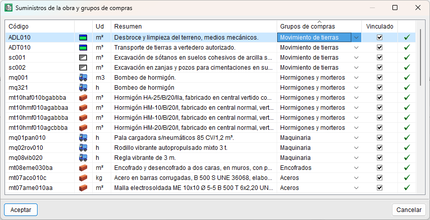Toggle Vinculado checkbox for mq08vib020

pyautogui.click(x=379, y=158)
